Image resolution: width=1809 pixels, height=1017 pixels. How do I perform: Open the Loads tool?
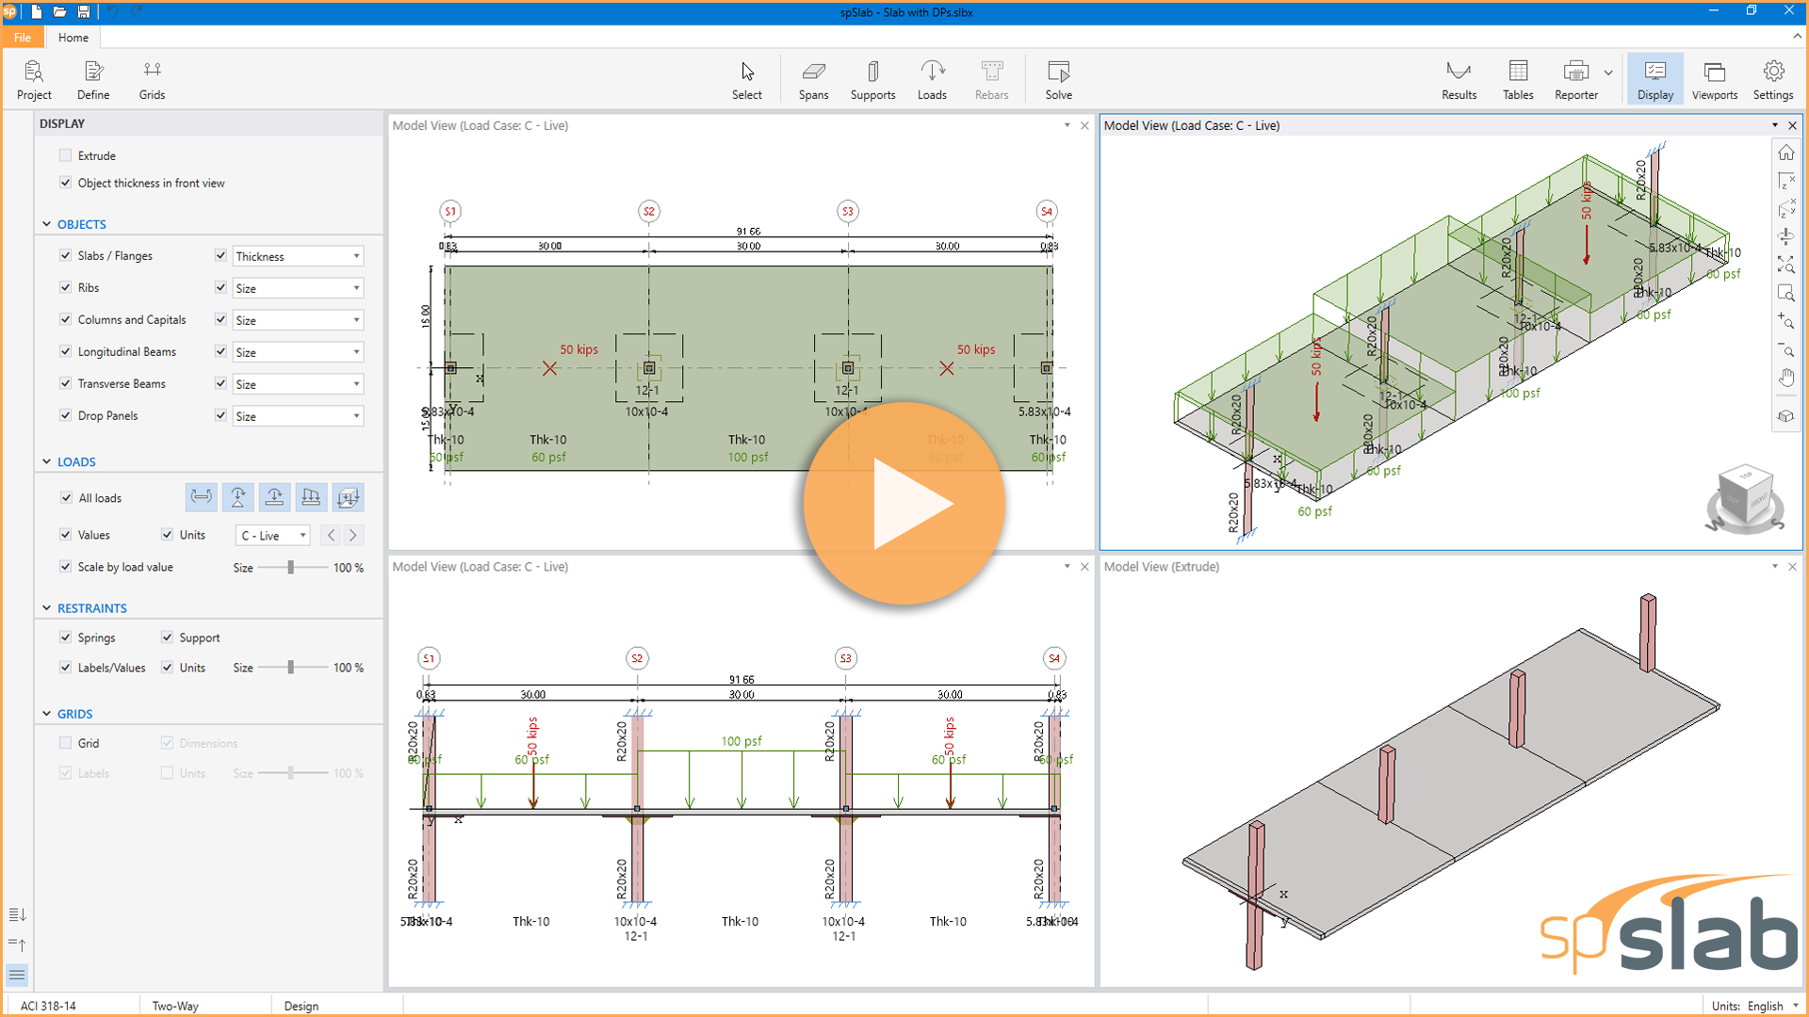click(932, 80)
